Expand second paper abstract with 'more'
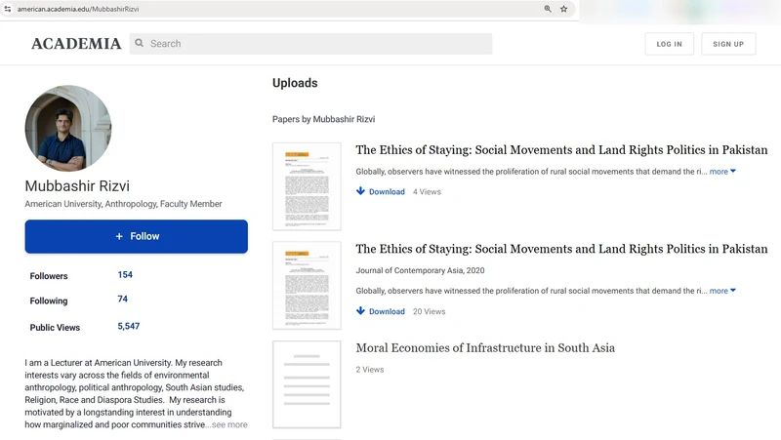Screen dimensions: 781x440 (721, 291)
